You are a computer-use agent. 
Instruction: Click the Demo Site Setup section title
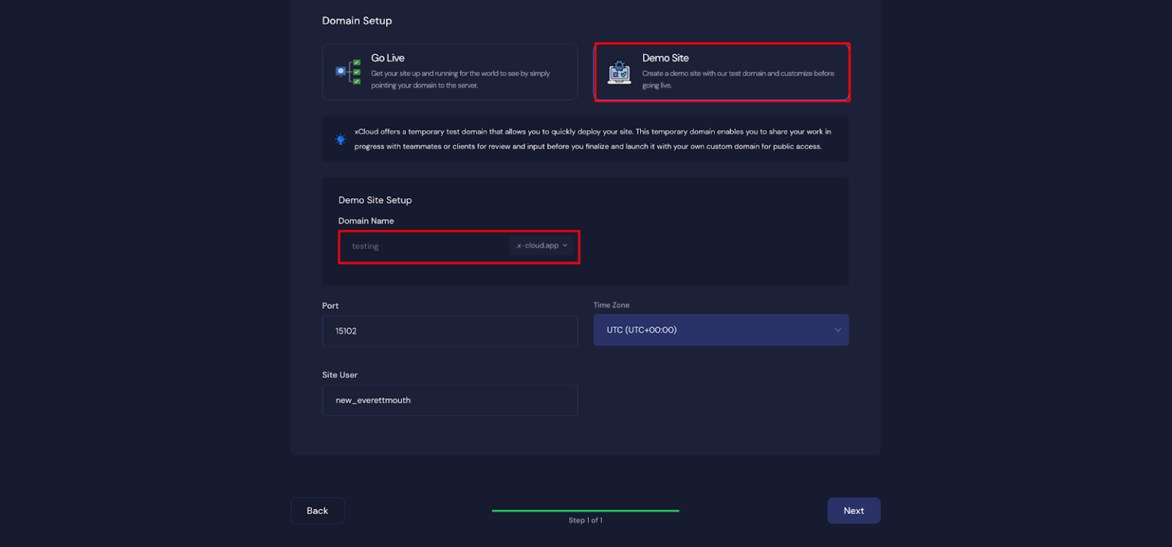tap(375, 200)
